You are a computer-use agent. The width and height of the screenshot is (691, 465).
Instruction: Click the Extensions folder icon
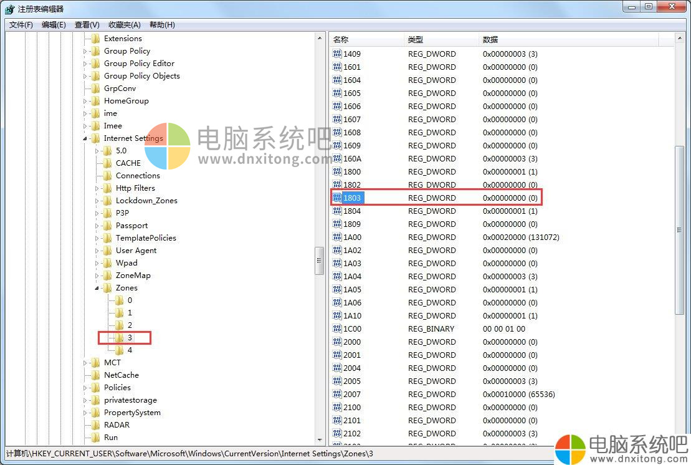pyautogui.click(x=95, y=39)
